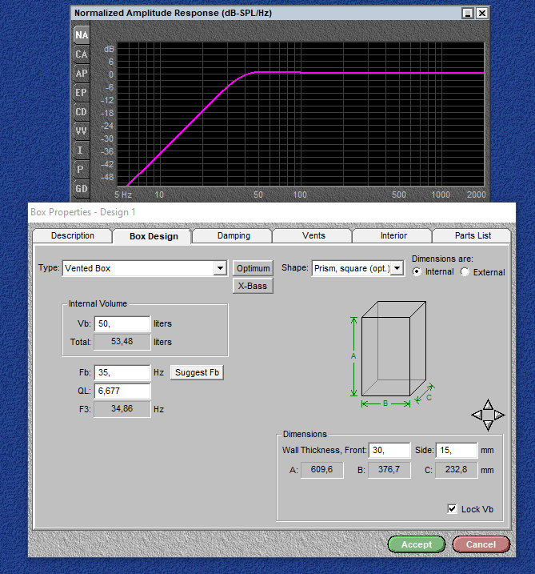Click the Suggest Fb button
Image resolution: width=535 pixels, height=574 pixels.
pyautogui.click(x=197, y=373)
